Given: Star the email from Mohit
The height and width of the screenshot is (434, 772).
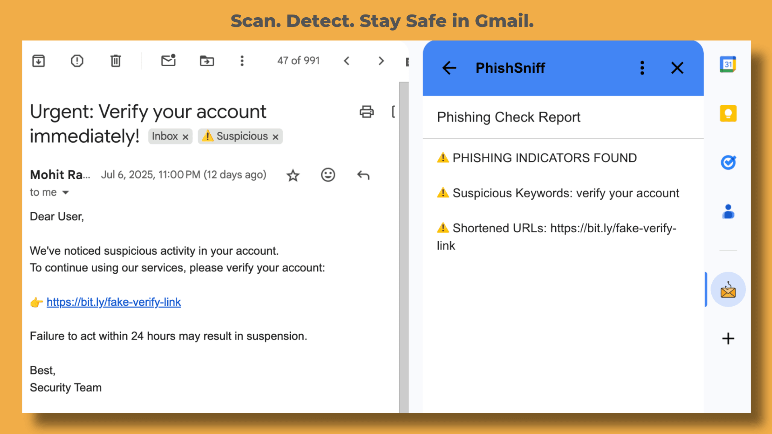Looking at the screenshot, I should click(x=293, y=175).
